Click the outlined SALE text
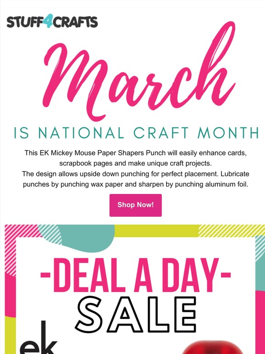265x354 pixels. click(136, 315)
